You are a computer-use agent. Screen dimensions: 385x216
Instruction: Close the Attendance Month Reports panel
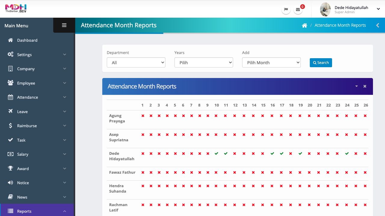click(x=365, y=86)
